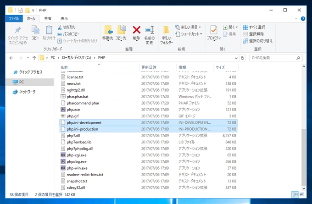Click Select None (選択解除)
312x204 pixels.
(x=253, y=34)
